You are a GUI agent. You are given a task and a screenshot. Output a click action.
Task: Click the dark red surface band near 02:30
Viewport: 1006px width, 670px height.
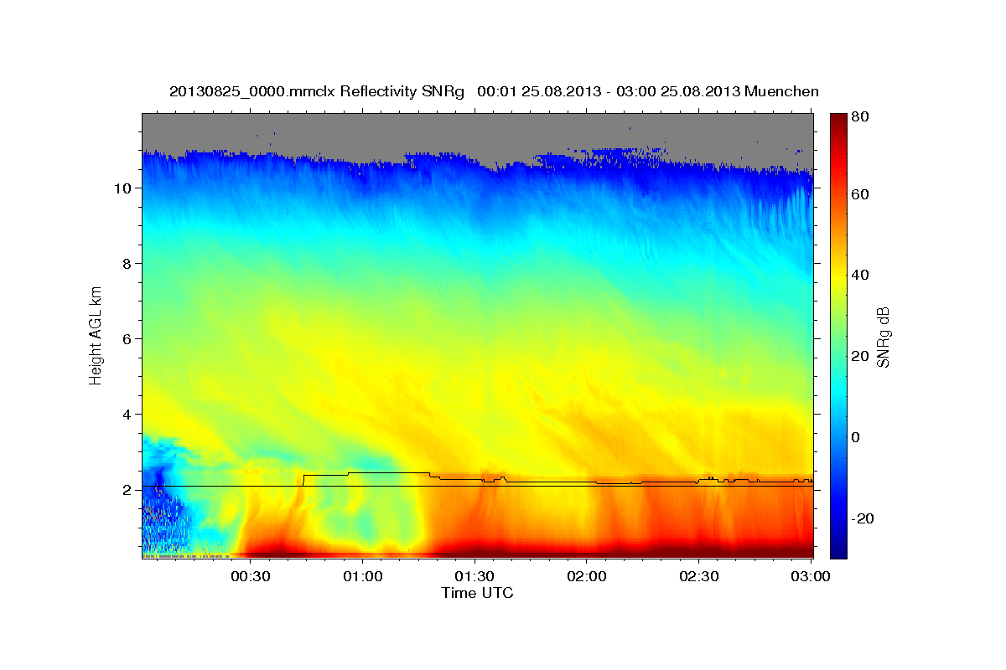699,551
